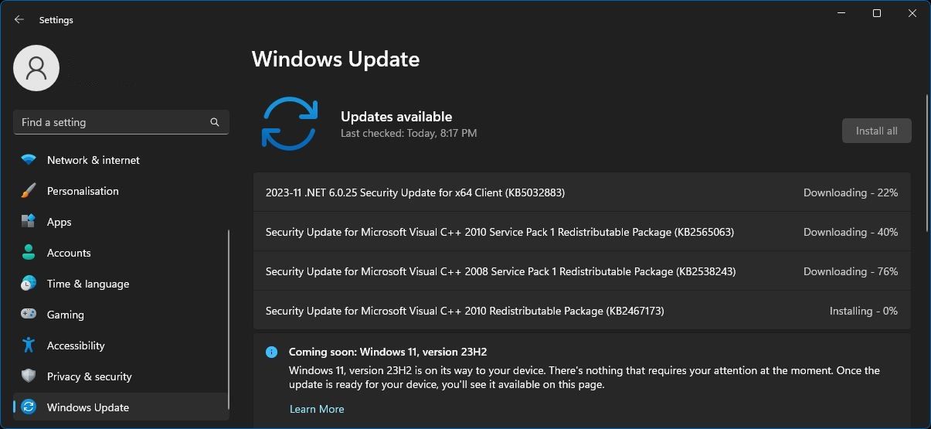Open the user profile avatar

coord(36,68)
